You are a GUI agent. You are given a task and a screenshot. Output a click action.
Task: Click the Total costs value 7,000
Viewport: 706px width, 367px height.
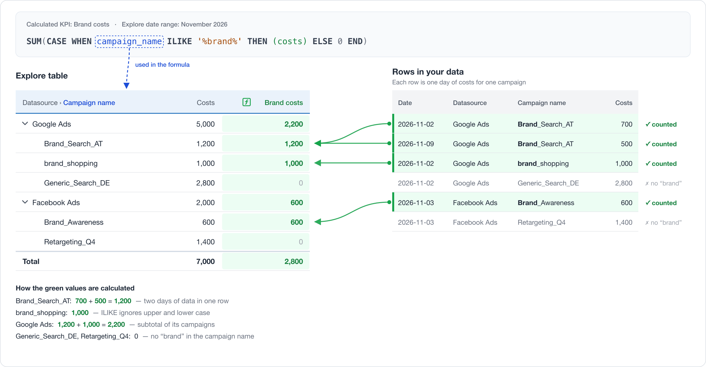pyautogui.click(x=206, y=261)
